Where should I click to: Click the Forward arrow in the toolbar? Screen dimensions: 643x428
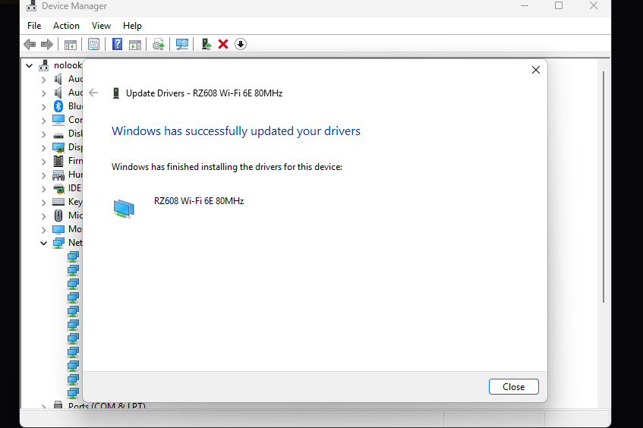click(47, 44)
